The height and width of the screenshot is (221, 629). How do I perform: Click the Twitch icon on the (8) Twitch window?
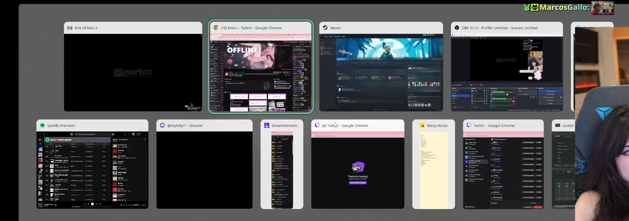tap(317, 126)
